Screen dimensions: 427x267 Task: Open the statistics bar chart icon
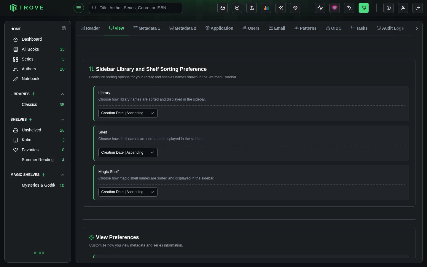(x=266, y=8)
